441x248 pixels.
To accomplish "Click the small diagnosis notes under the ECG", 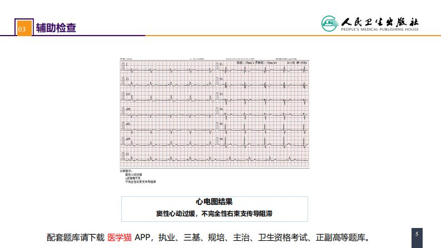I will 138,177.
